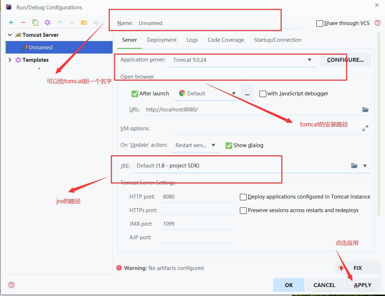Open the edit templates gear icon

[x=48, y=22]
